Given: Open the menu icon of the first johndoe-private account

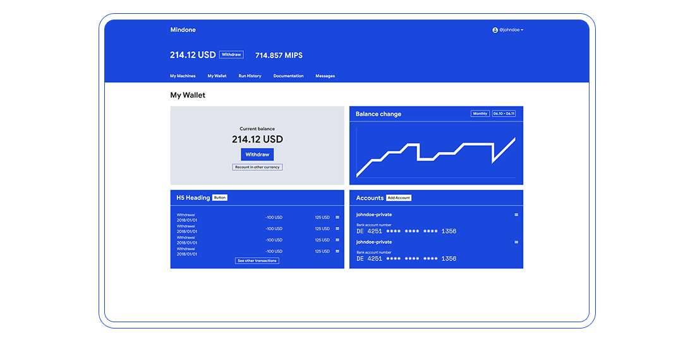Looking at the screenshot, I should [516, 214].
